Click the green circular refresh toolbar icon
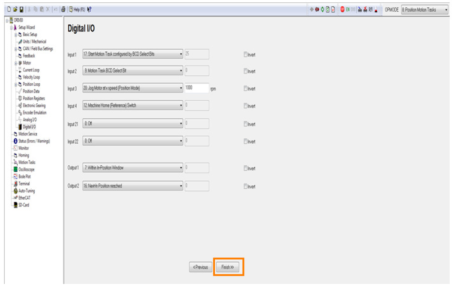Viewport: 452px width, 287px height. (322, 10)
